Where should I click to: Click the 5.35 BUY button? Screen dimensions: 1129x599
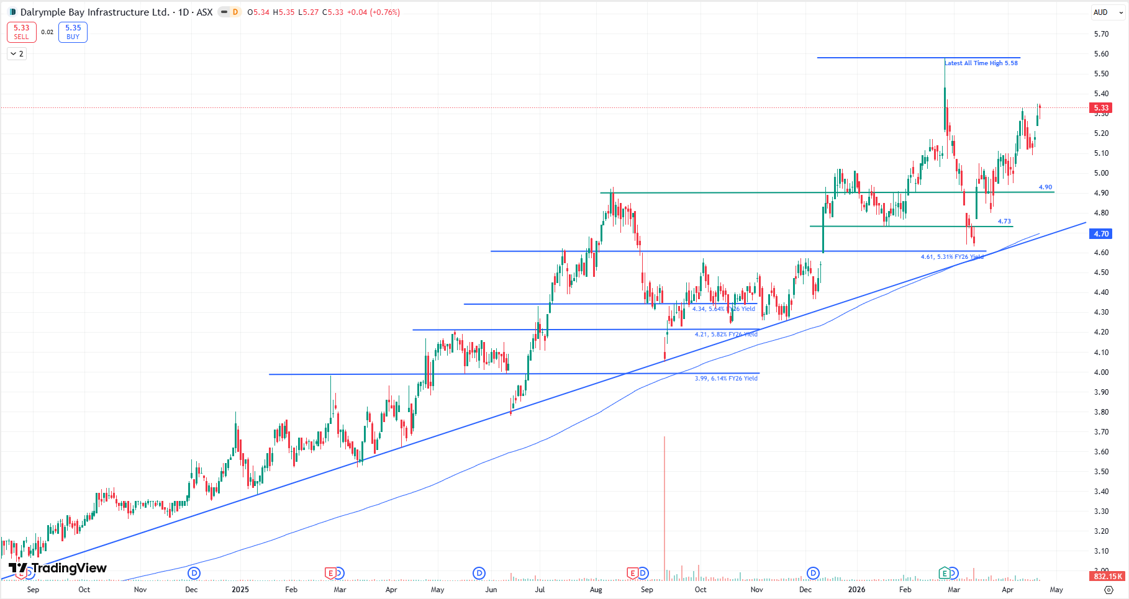click(x=73, y=32)
